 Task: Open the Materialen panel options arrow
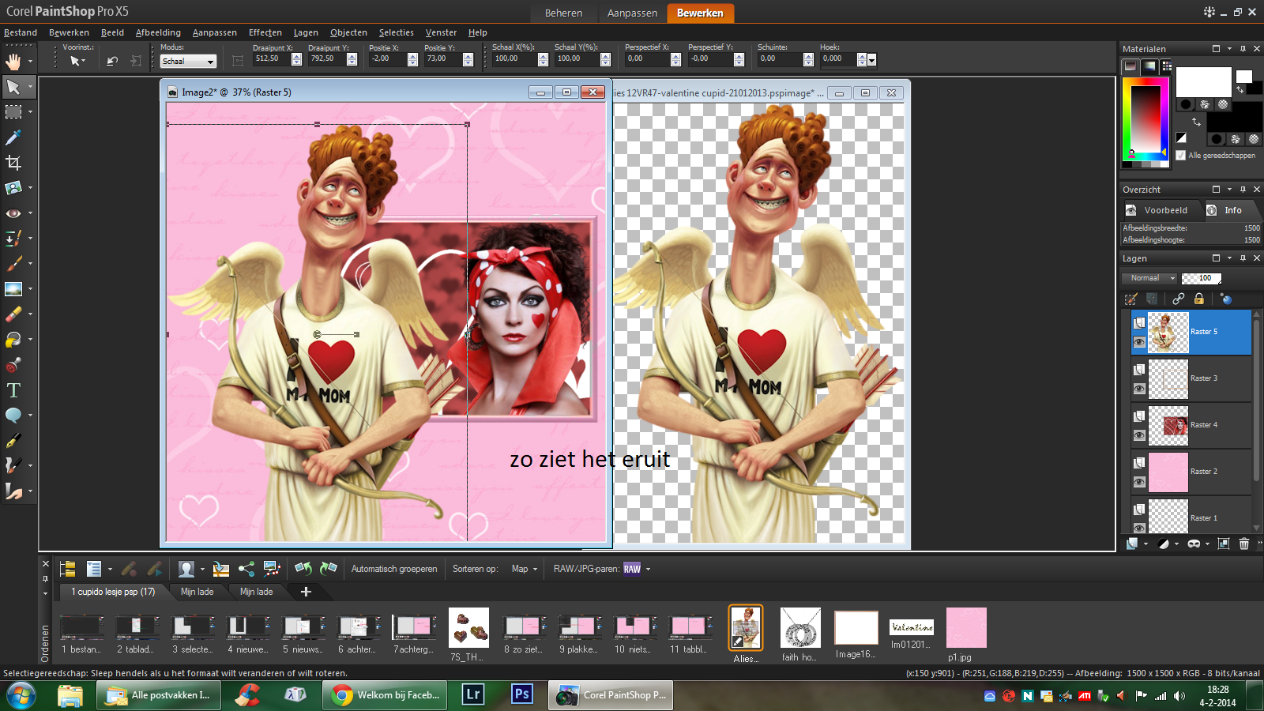pyautogui.click(x=1229, y=49)
